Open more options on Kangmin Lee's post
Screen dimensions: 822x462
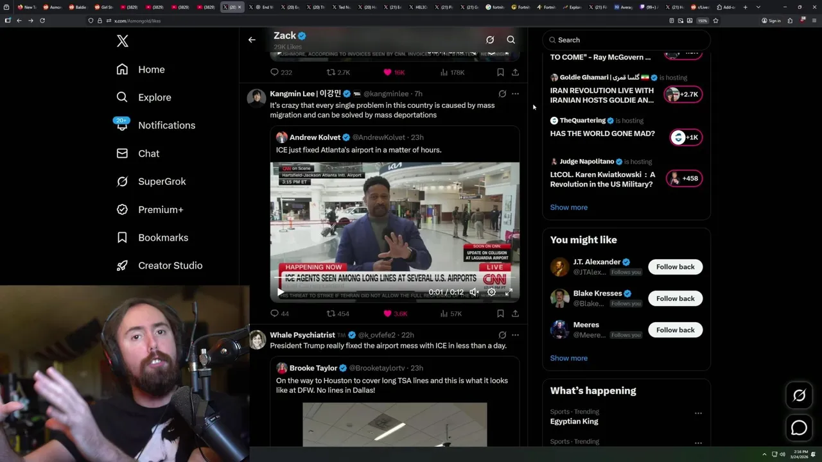pos(515,94)
